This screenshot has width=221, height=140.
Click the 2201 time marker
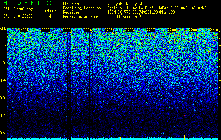(x=24, y=30)
